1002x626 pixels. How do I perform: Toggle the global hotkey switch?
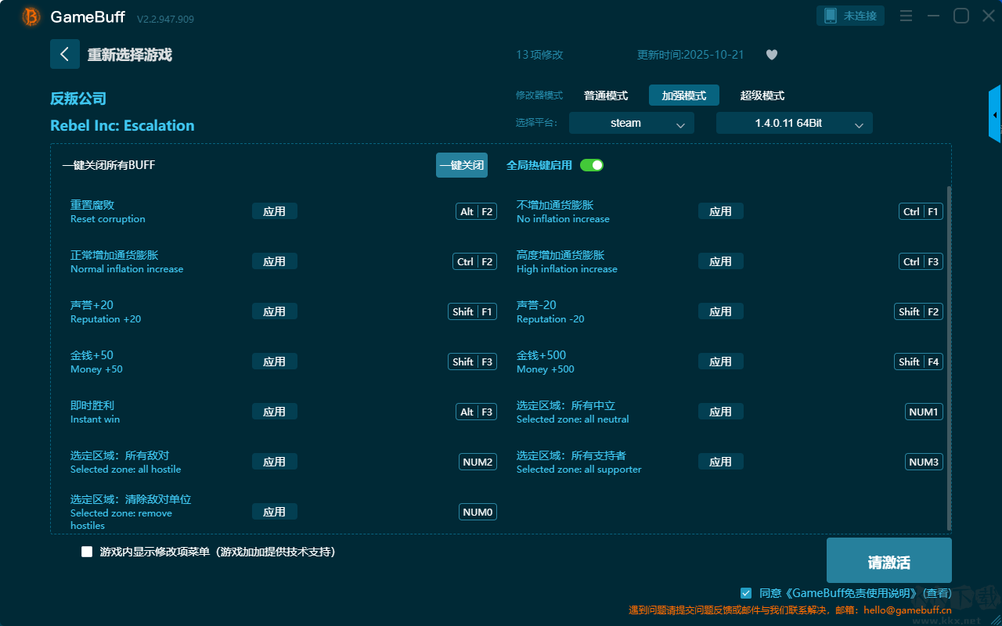(592, 165)
